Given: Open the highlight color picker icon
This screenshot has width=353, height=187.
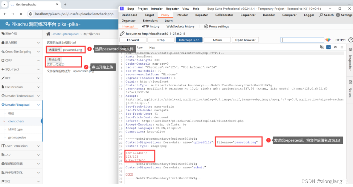Looking at the screenshot, I should (x=328, y=40).
